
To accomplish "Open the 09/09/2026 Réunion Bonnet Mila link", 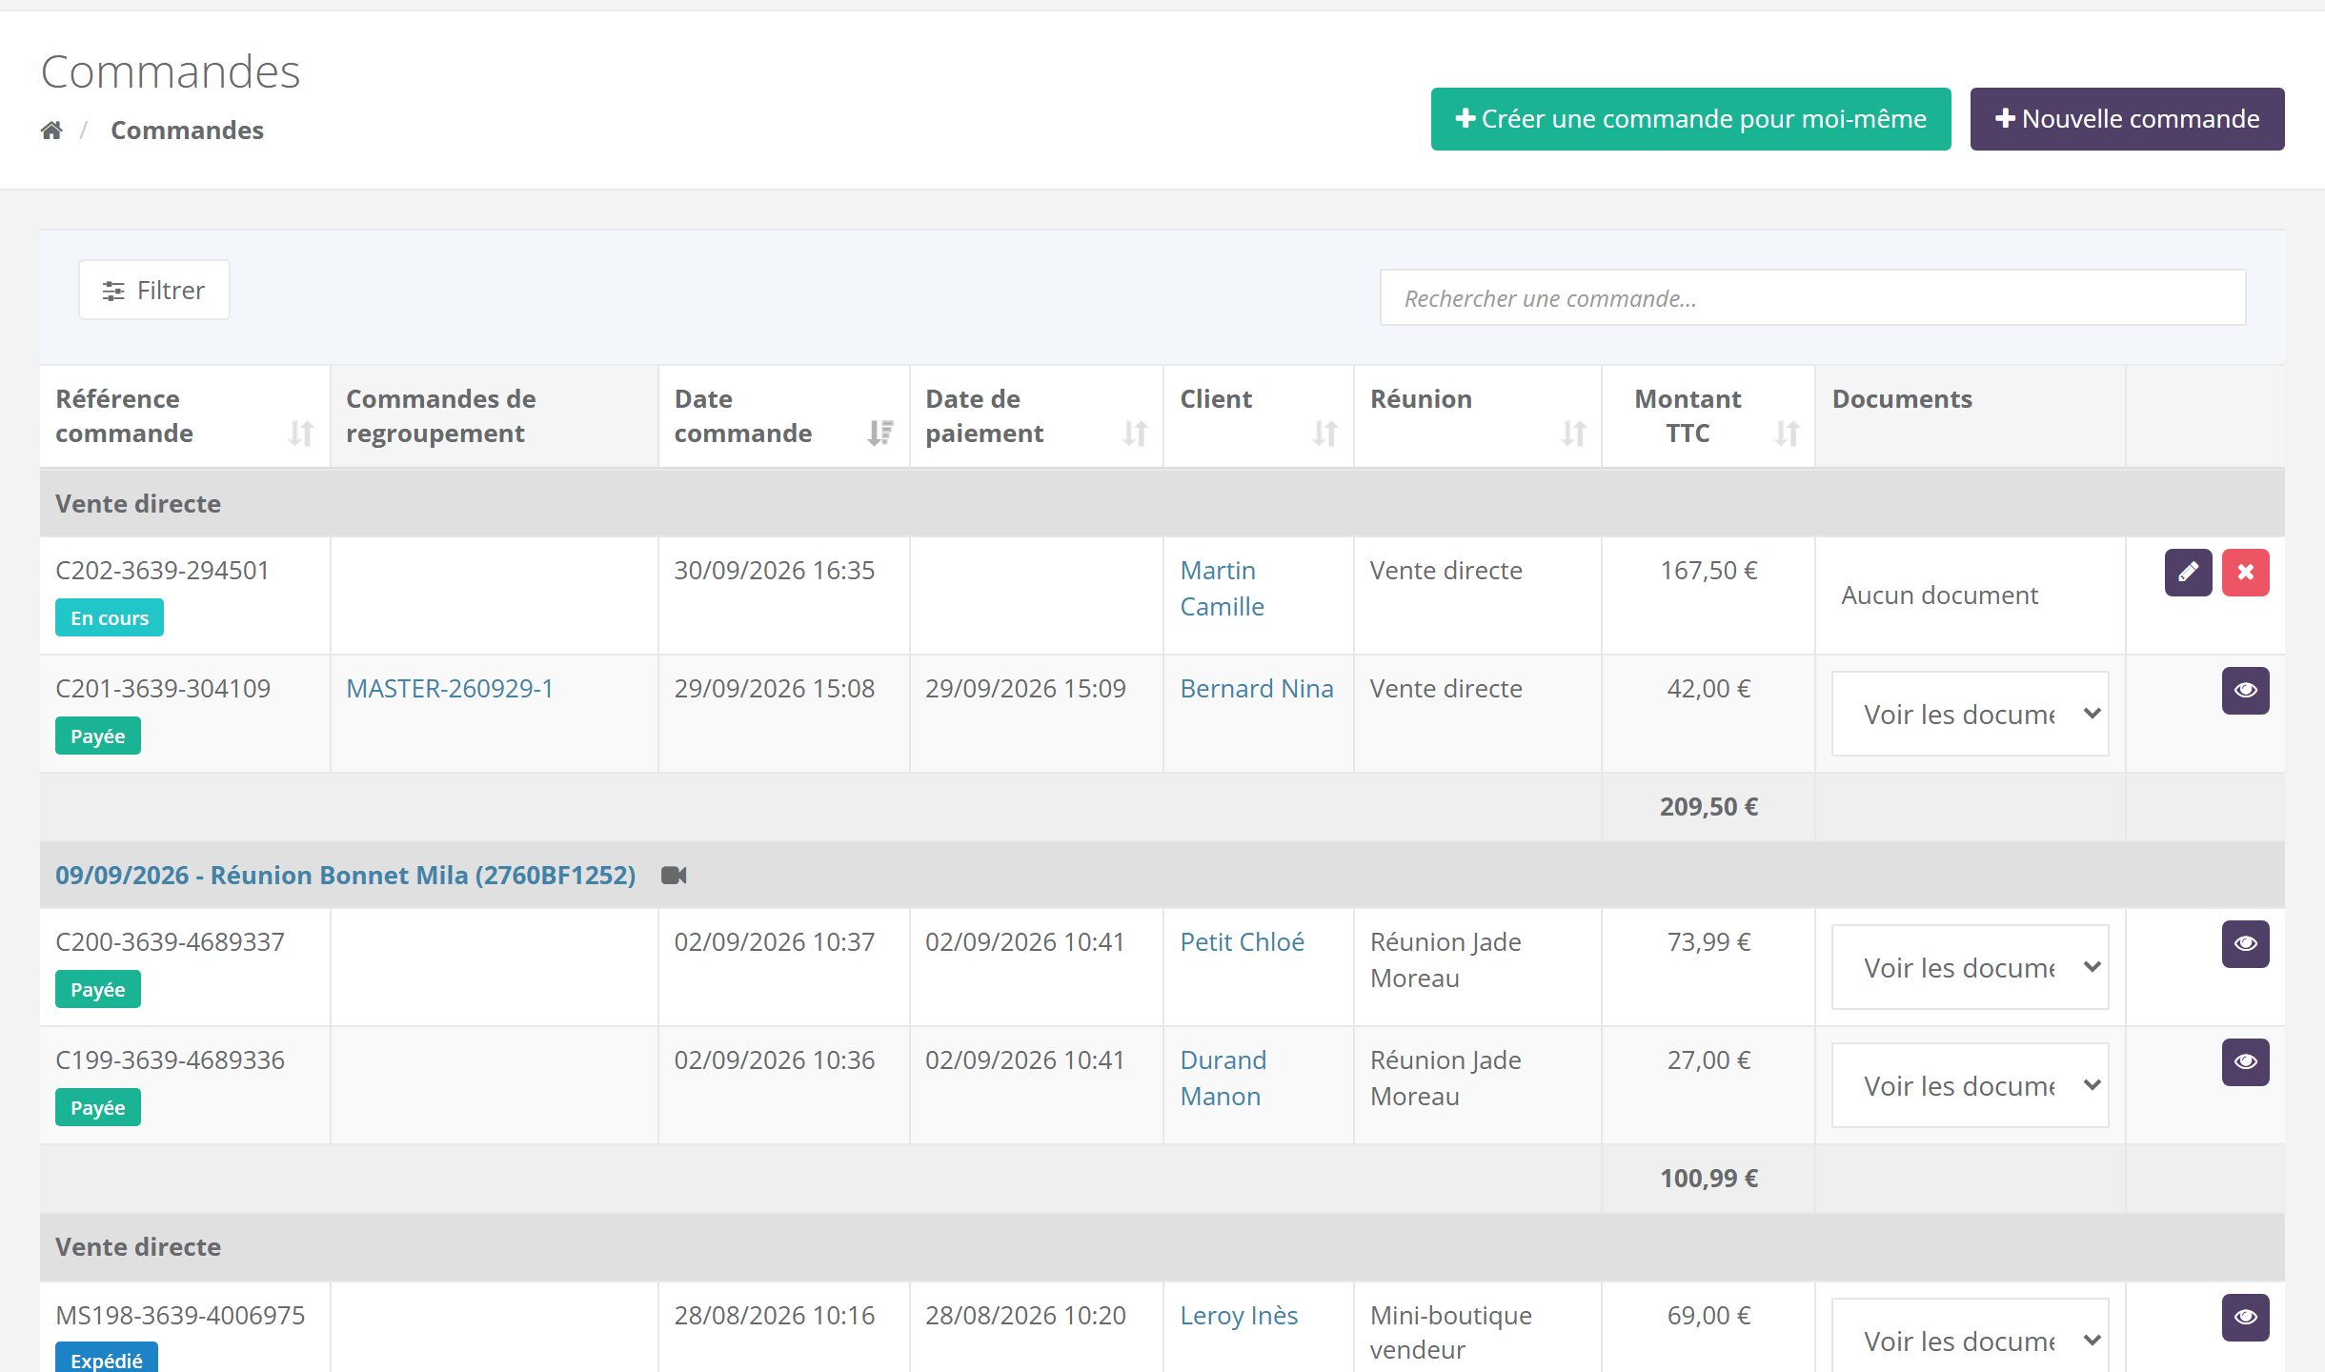I will coord(345,876).
